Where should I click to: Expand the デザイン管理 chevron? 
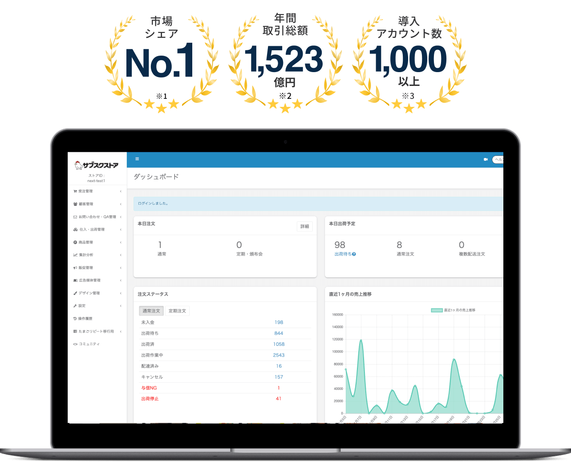click(x=121, y=293)
